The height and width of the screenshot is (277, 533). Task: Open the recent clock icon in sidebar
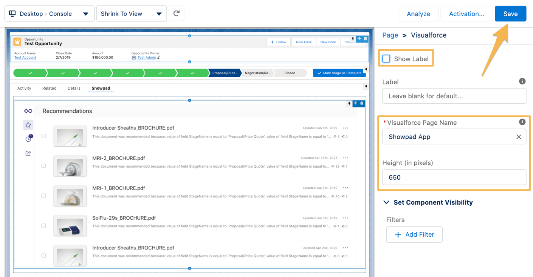coord(28,139)
